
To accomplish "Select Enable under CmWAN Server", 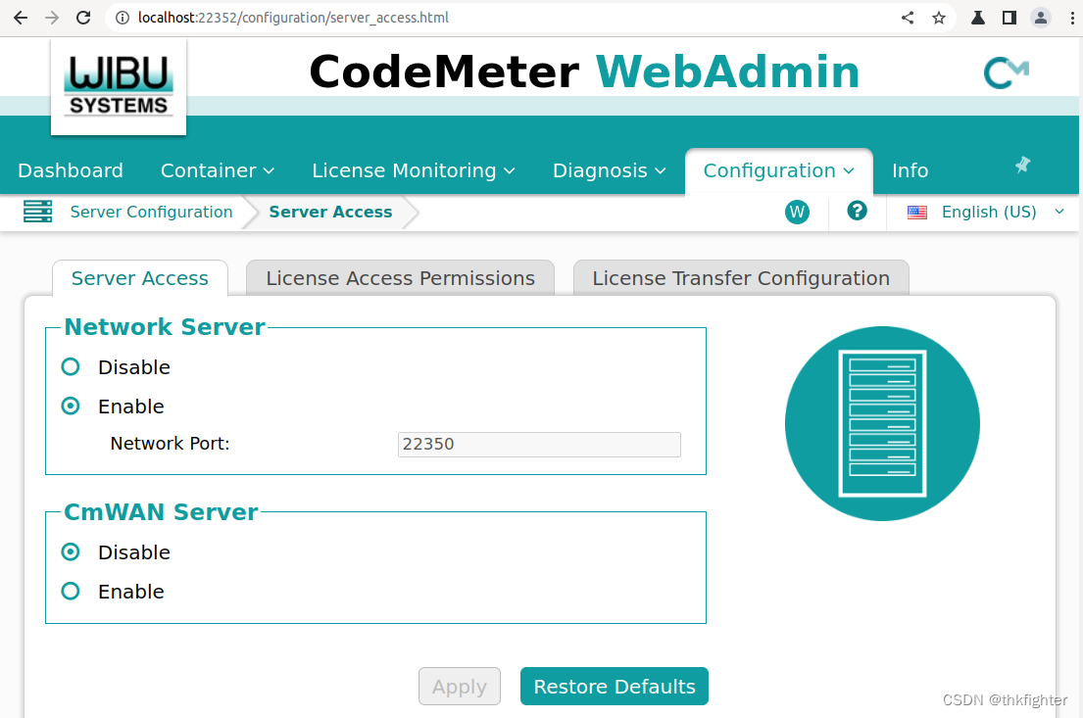I will point(70,591).
